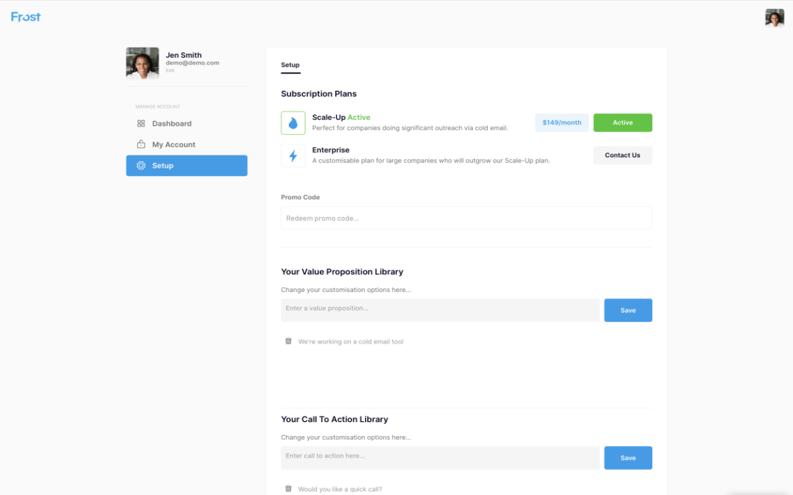
Task: Click the Subscription Plans heading
Action: tap(319, 94)
